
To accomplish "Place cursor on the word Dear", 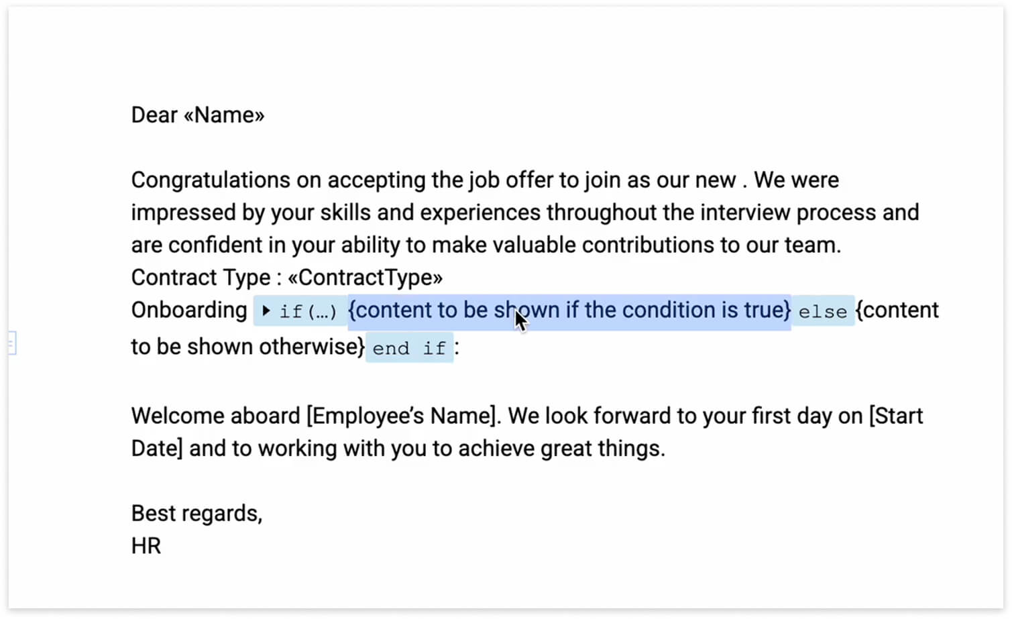I will click(154, 115).
